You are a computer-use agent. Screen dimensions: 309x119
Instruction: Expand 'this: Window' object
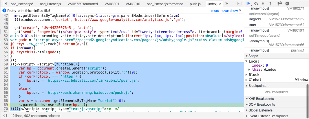point(249,69)
